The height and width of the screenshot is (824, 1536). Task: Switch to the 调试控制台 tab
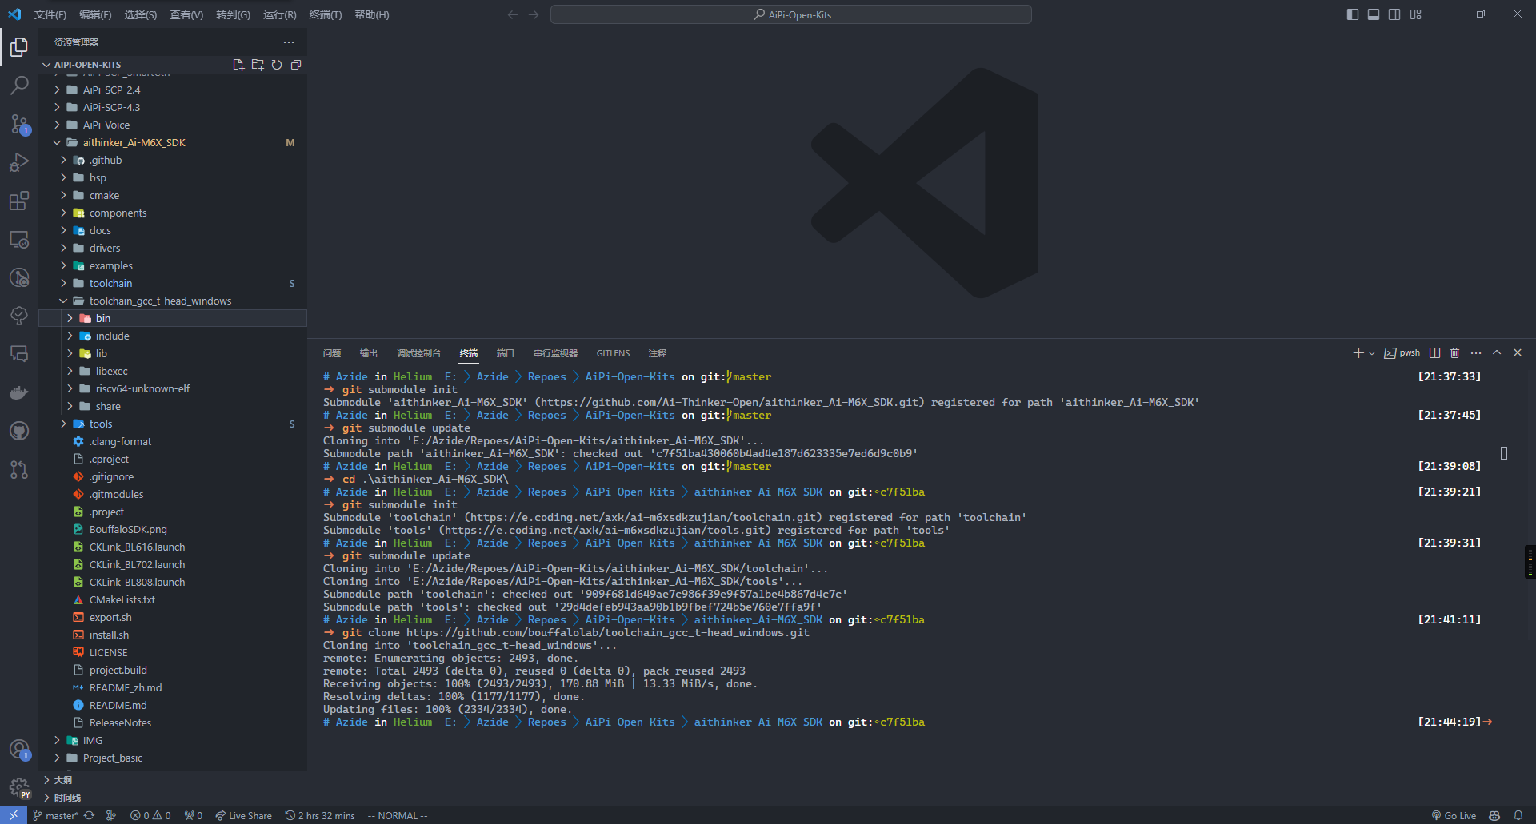pyautogui.click(x=418, y=353)
